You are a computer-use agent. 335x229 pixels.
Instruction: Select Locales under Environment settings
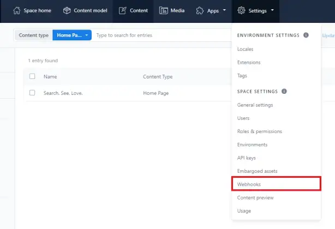coord(245,49)
